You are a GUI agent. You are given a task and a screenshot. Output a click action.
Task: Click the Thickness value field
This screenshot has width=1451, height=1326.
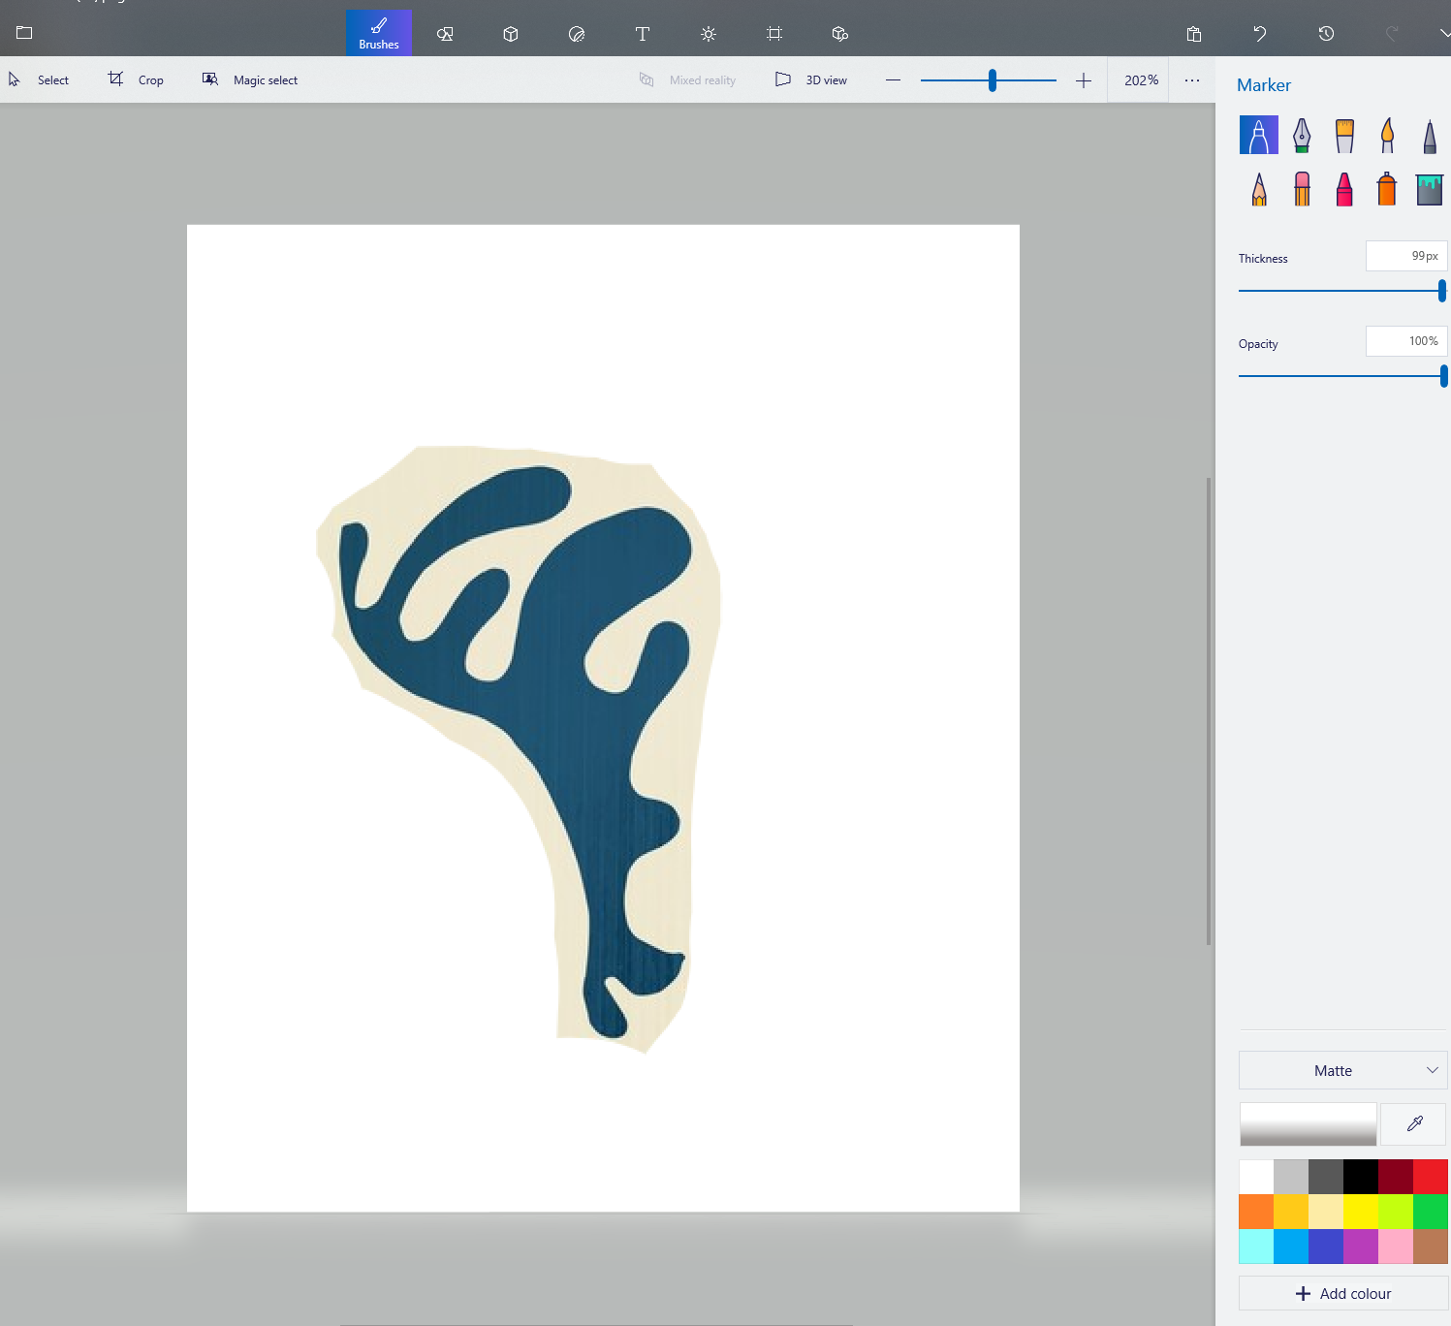click(1405, 256)
